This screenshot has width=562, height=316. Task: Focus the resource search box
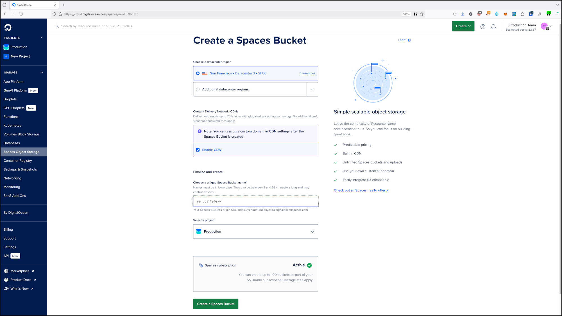[97, 26]
